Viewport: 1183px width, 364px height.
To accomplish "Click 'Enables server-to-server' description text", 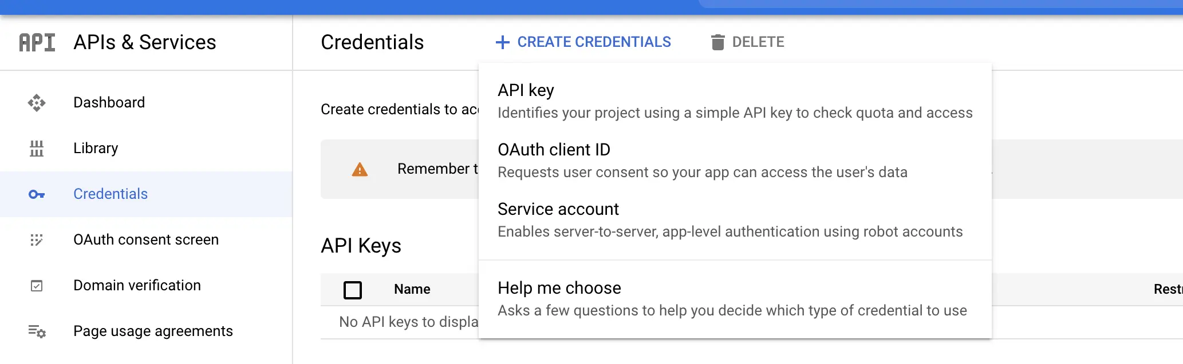I will pos(730,232).
